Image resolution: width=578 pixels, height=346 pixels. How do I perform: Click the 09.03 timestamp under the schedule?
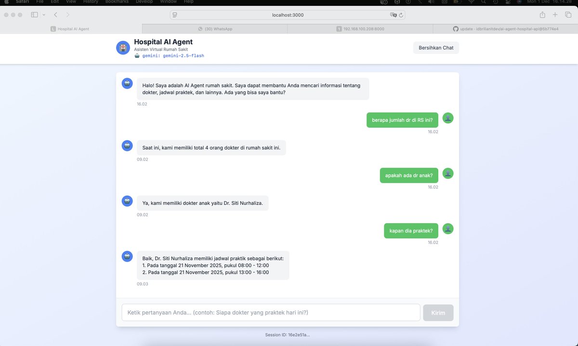[x=143, y=284]
